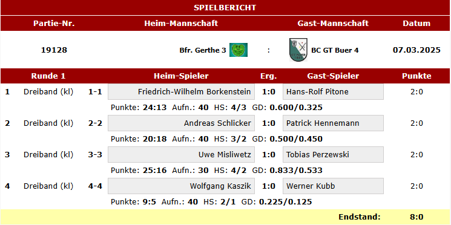Click the BC GT Buer 4 club crest

[x=298, y=50]
